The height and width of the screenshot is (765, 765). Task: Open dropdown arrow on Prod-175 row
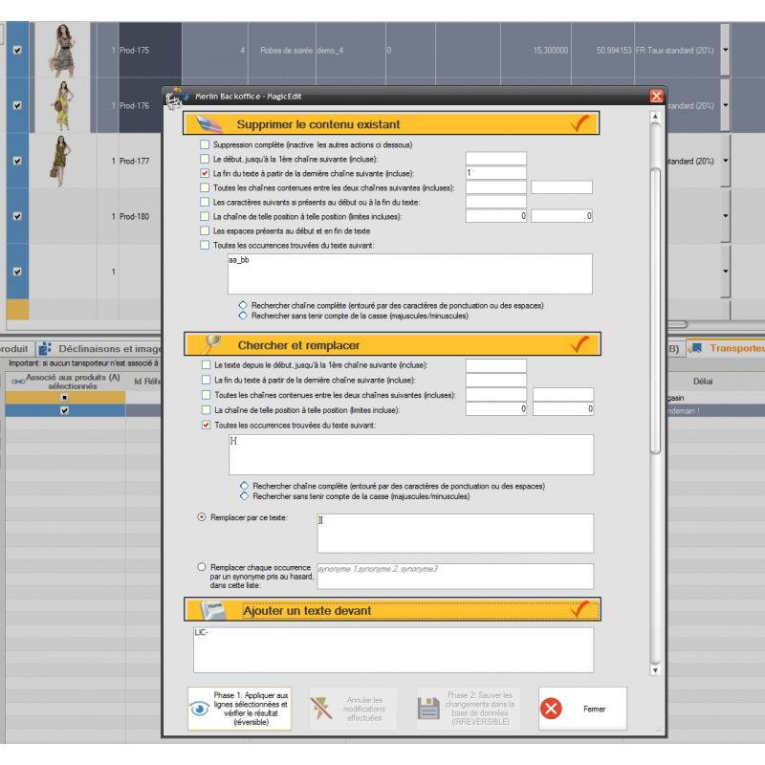725,50
